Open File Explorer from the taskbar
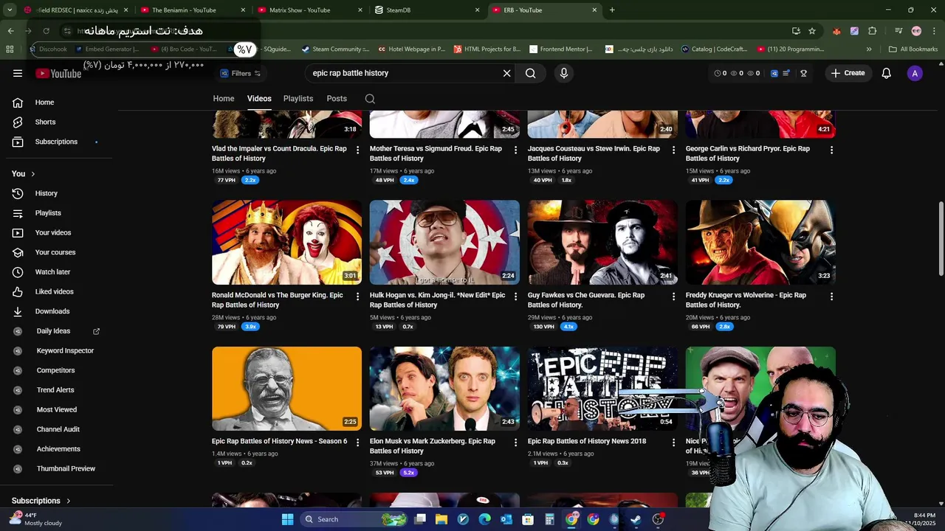The width and height of the screenshot is (945, 531). click(x=441, y=519)
